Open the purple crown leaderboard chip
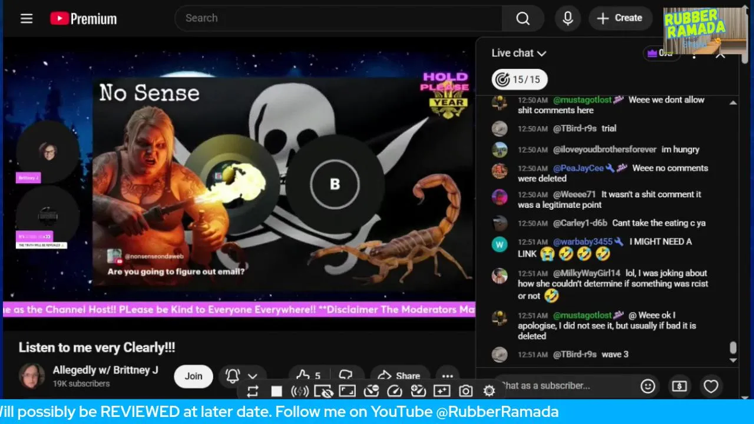Viewport: 754px width, 424px height. 662,54
